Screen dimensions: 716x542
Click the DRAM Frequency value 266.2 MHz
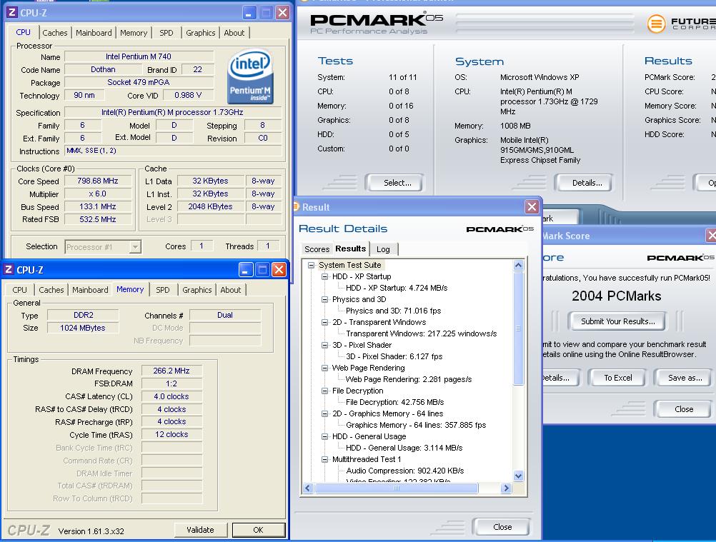[171, 371]
